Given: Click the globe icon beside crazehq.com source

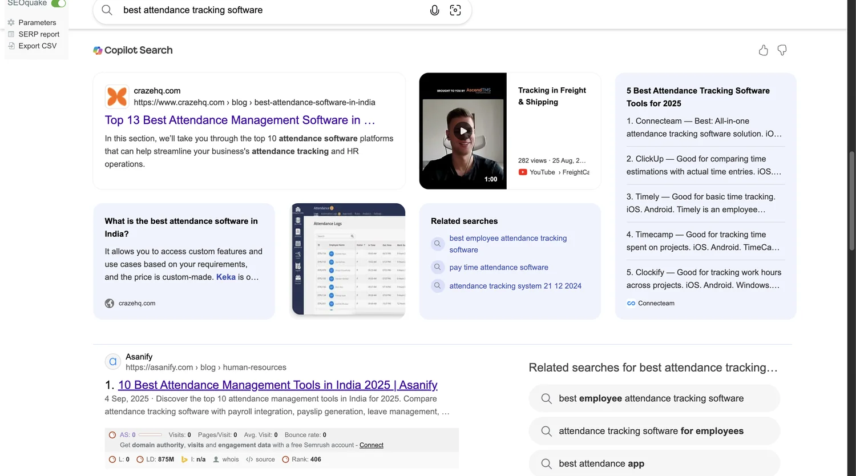Looking at the screenshot, I should tap(110, 303).
